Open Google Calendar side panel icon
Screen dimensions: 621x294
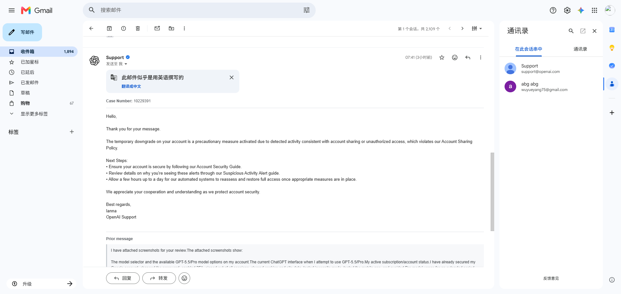pyautogui.click(x=612, y=30)
